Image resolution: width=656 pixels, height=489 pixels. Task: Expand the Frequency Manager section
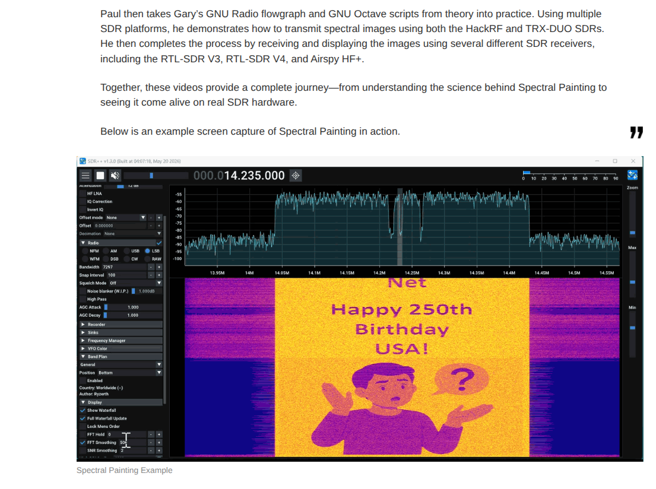click(121, 341)
